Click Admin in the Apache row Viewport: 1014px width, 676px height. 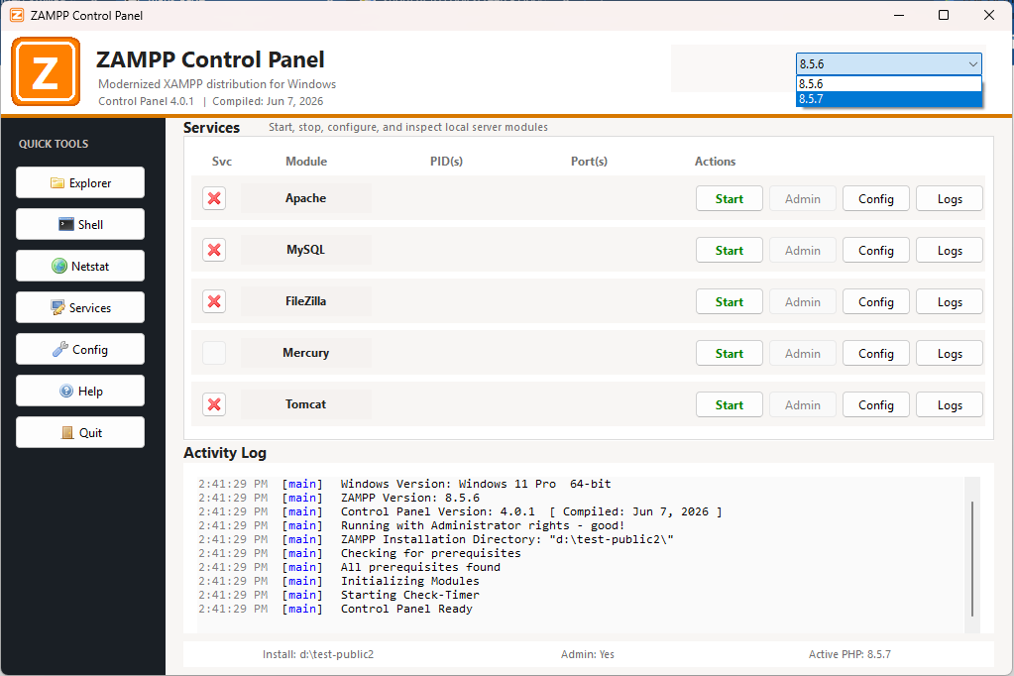(803, 198)
